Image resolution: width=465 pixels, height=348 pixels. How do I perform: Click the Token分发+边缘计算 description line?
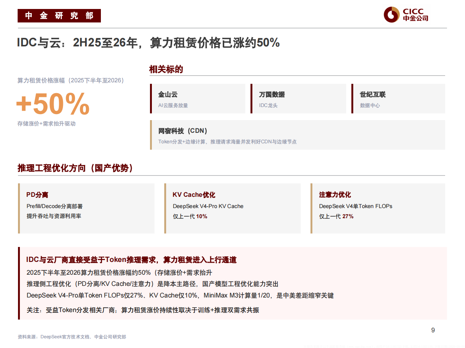tap(227, 142)
